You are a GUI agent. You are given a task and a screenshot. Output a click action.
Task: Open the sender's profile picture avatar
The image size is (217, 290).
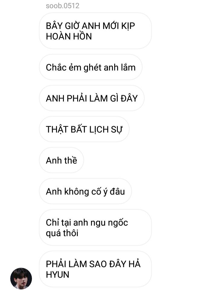(x=21, y=278)
